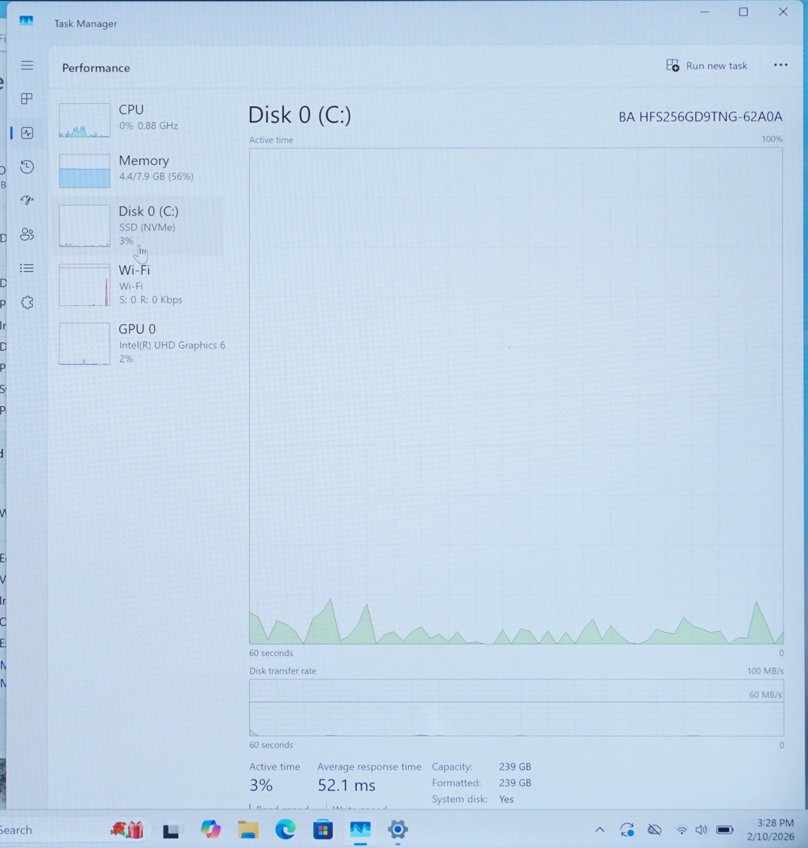
Task: Click the CPU mini graph thumbnail
Action: tap(84, 120)
